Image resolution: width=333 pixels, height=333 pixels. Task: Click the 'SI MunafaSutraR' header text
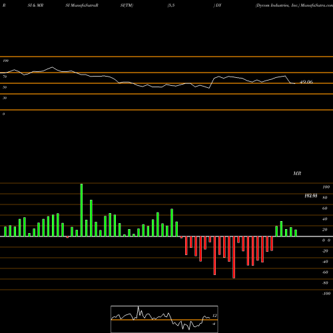point(82,5)
